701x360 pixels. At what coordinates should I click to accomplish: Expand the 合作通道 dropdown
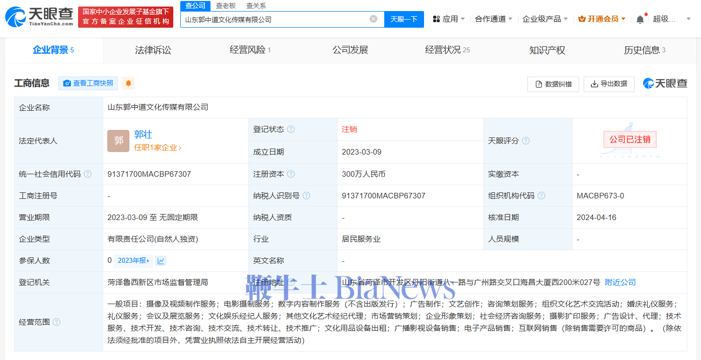(494, 19)
